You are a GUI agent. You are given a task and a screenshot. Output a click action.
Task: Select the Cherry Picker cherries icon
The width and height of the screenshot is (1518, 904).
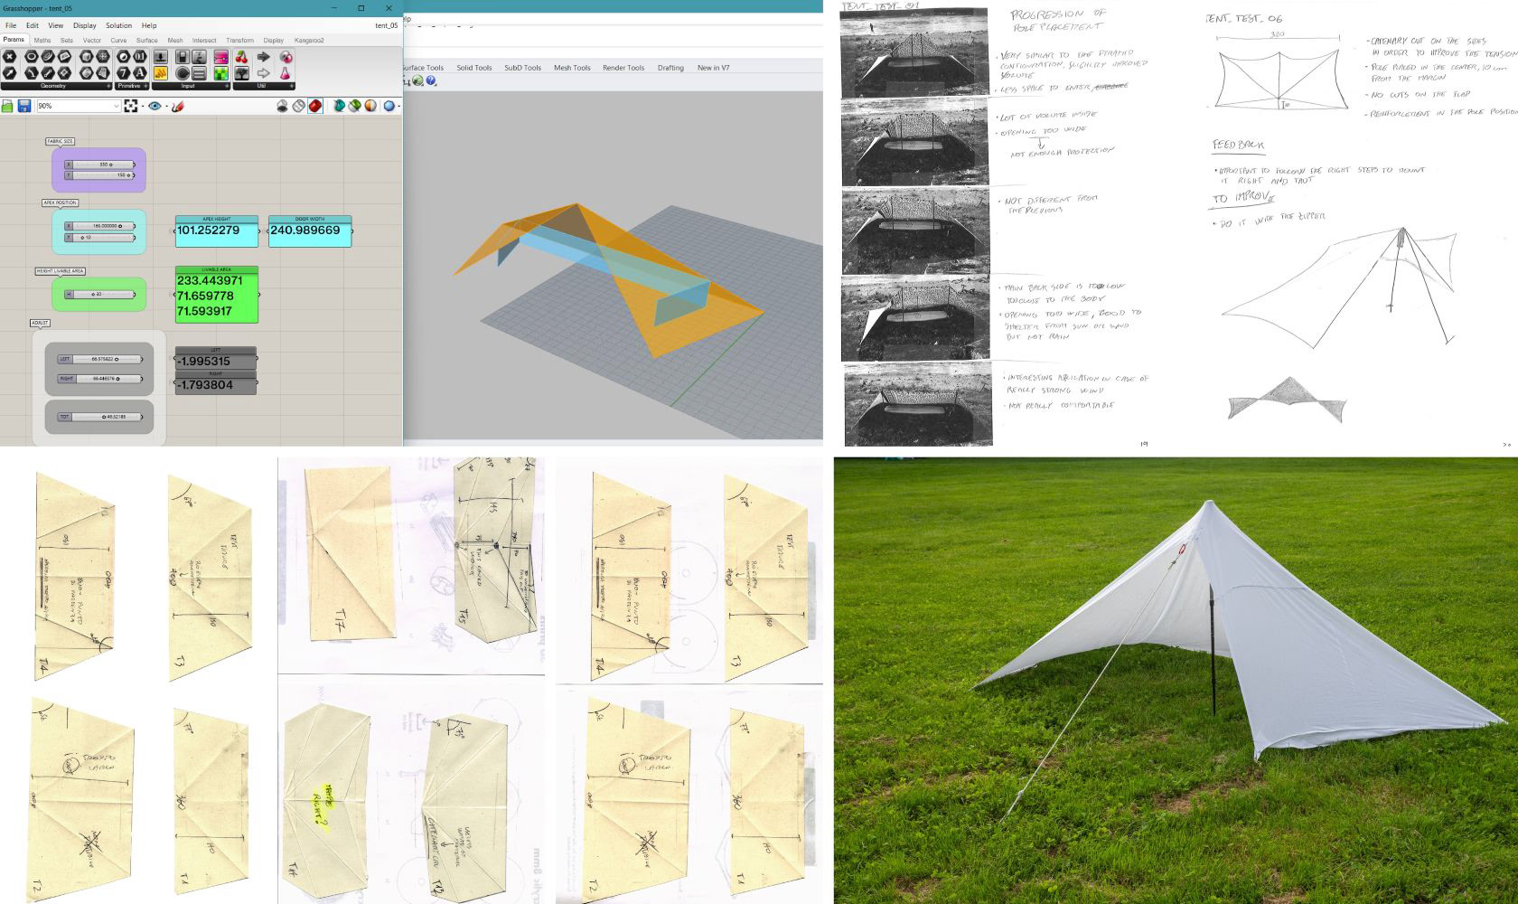241,57
